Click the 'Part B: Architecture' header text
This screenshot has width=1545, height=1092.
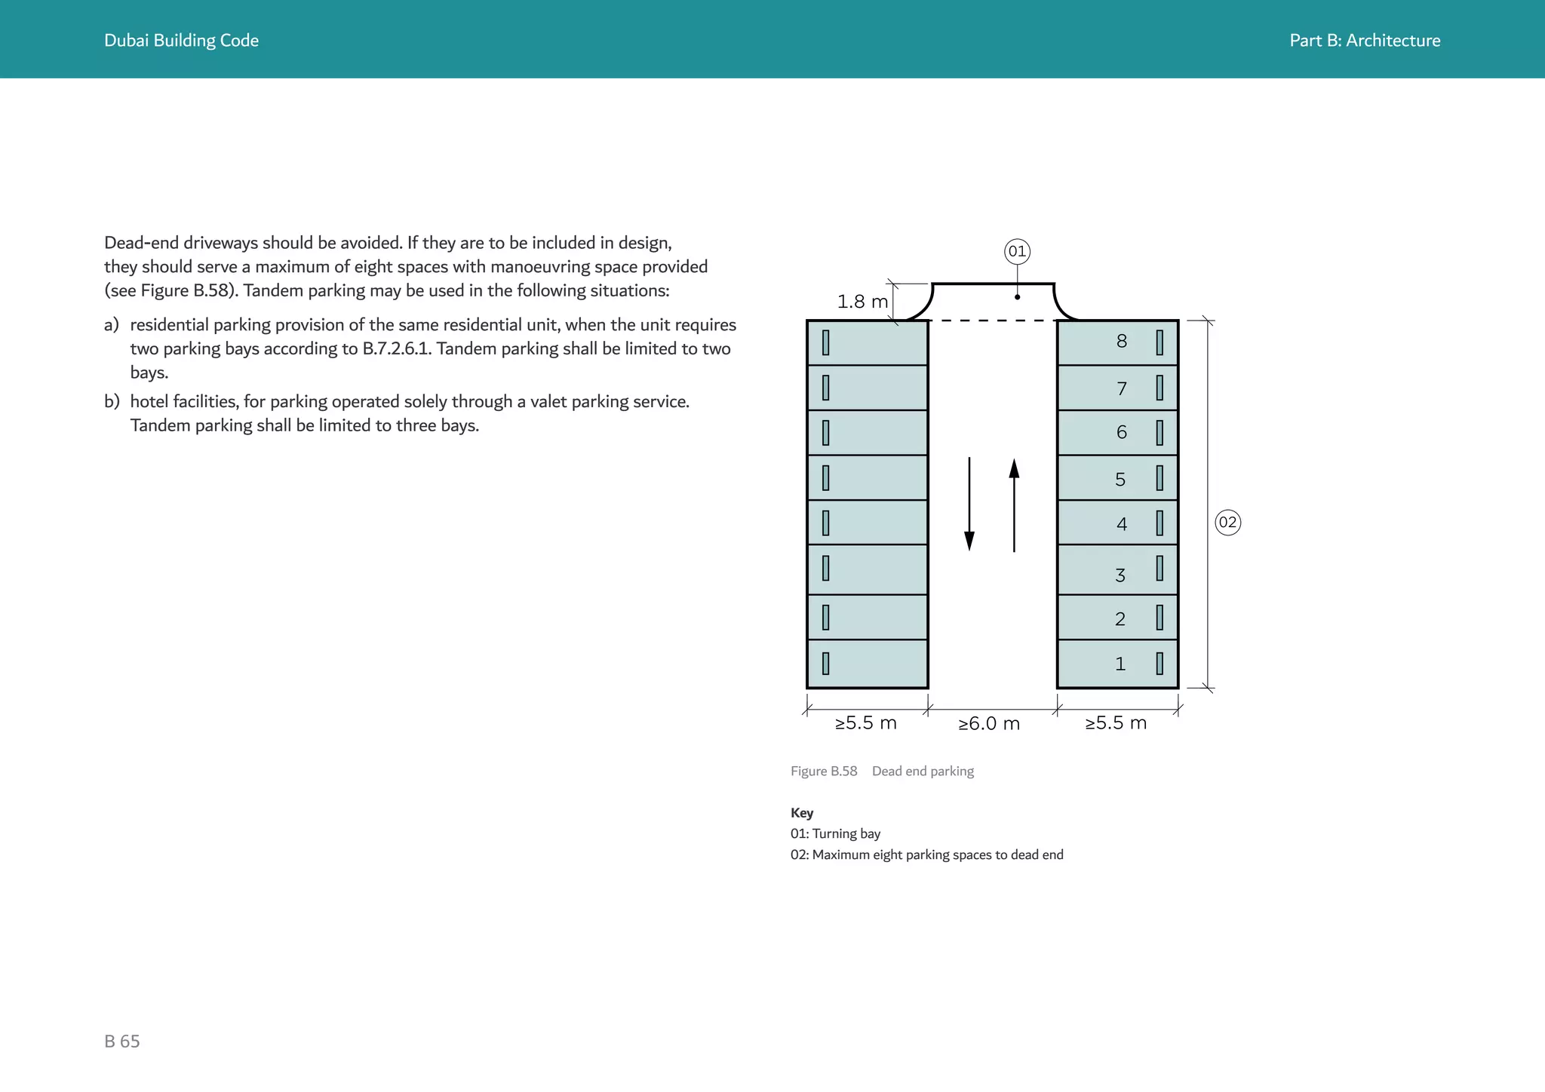coord(1365,41)
